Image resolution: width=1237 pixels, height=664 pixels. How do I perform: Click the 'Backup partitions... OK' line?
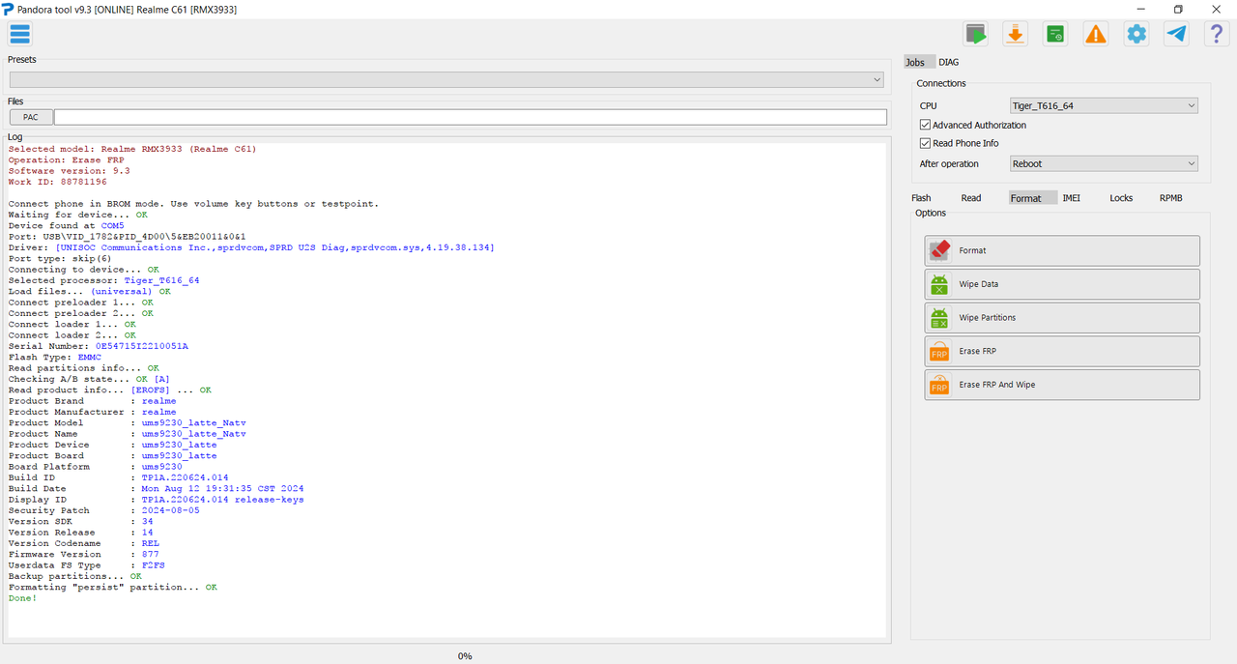click(x=74, y=576)
